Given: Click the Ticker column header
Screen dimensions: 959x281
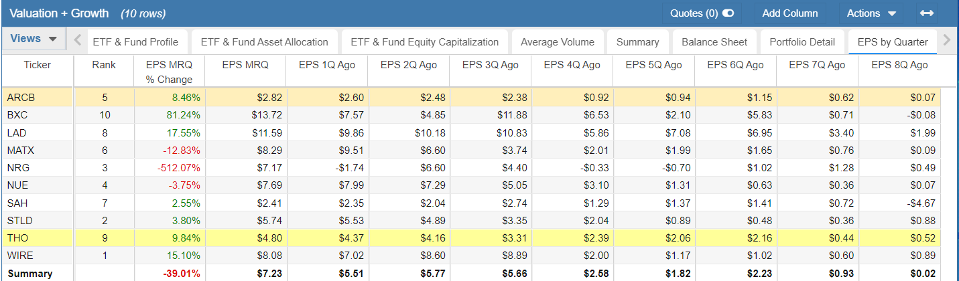Looking at the screenshot, I should click(x=38, y=65).
